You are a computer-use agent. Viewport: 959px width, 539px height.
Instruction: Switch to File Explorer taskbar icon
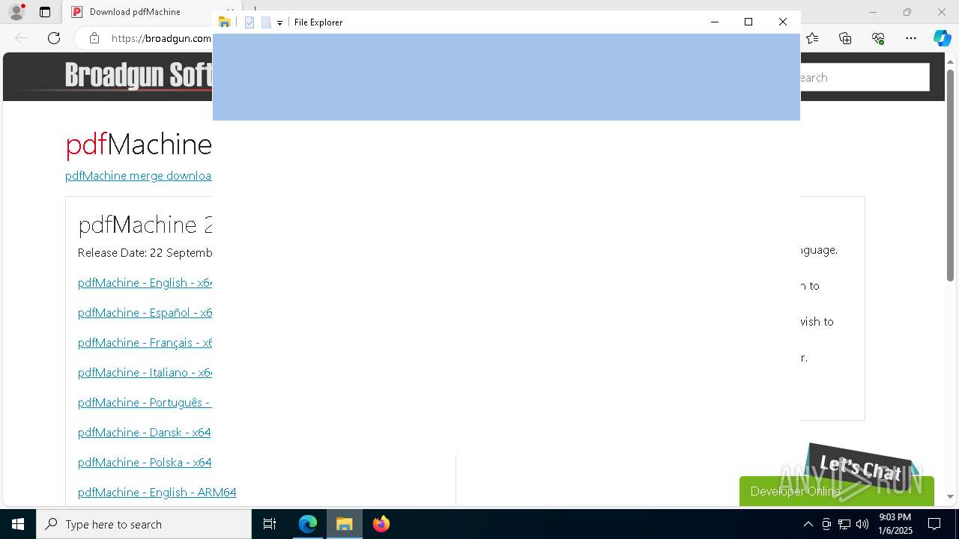point(345,524)
